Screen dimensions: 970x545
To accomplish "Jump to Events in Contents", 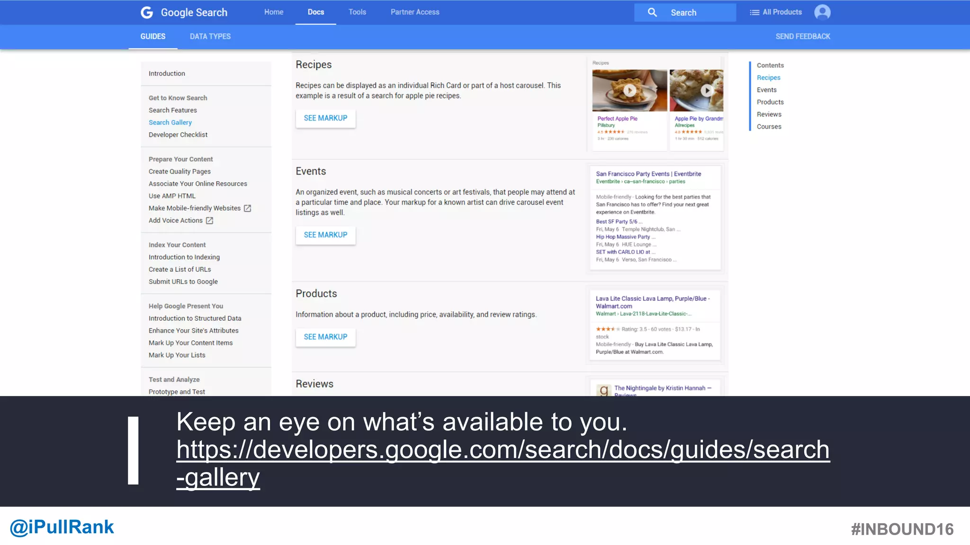I will click(x=766, y=90).
